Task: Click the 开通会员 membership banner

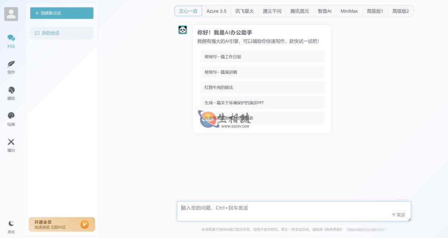Action: (x=62, y=224)
